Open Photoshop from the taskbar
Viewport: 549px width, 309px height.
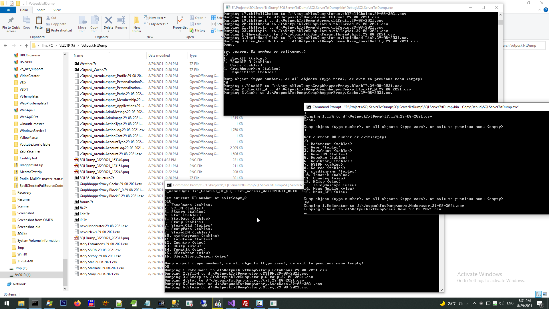[63, 303]
